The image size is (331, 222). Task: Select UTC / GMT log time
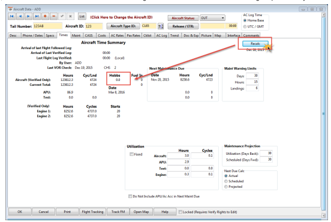click(x=245, y=26)
